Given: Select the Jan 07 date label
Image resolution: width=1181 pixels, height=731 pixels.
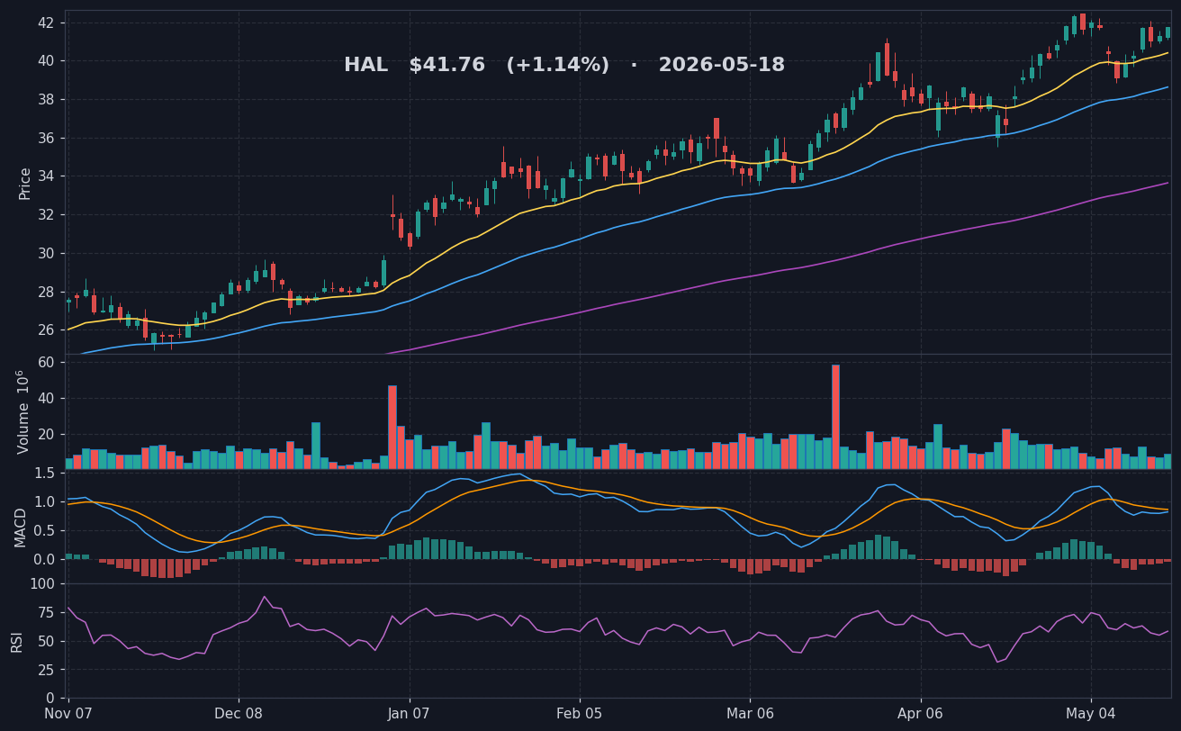Looking at the screenshot, I should [410, 715].
